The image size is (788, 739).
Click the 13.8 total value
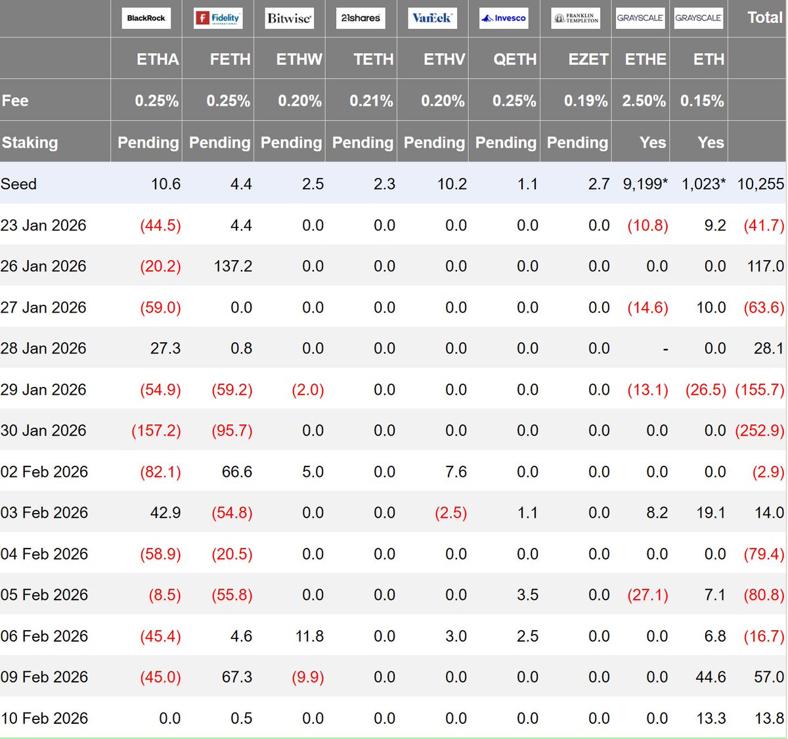pyautogui.click(x=769, y=718)
